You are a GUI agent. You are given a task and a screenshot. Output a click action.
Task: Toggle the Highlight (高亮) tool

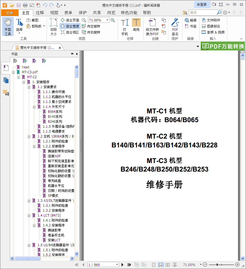(x=136, y=25)
